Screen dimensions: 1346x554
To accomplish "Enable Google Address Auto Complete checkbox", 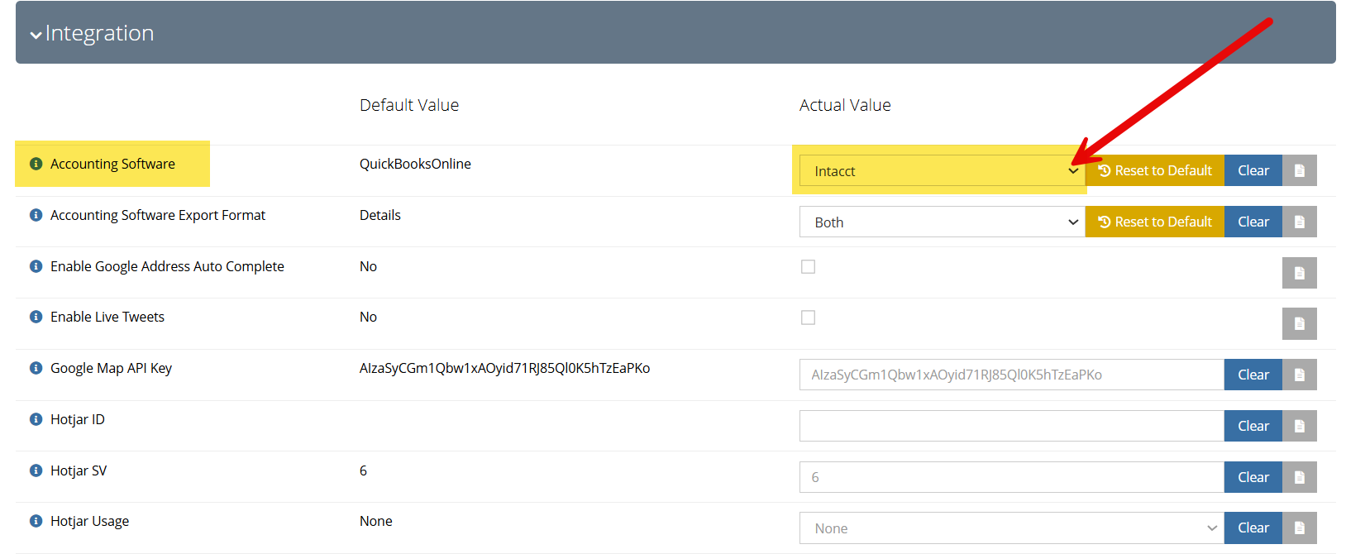I will pyautogui.click(x=809, y=266).
